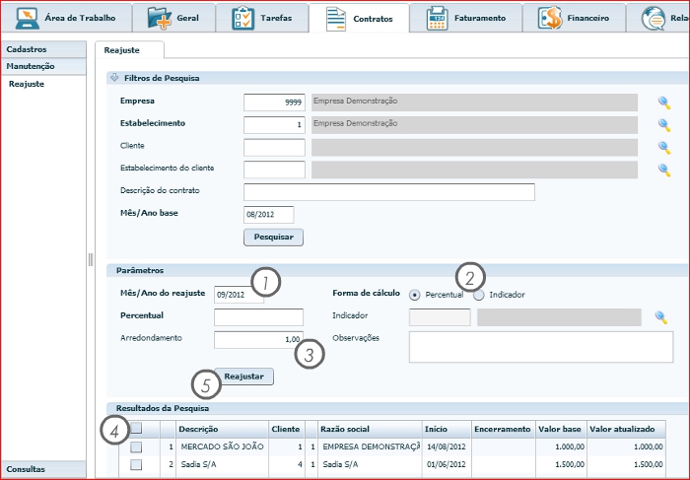Click the Empresa code field
The height and width of the screenshot is (480, 690).
(274, 103)
